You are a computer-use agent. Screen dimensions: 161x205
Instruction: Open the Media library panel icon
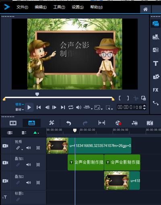[x=156, y=24]
